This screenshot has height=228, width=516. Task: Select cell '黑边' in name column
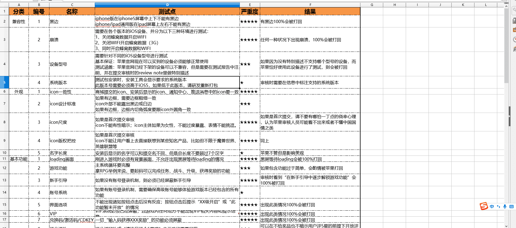click(72, 21)
